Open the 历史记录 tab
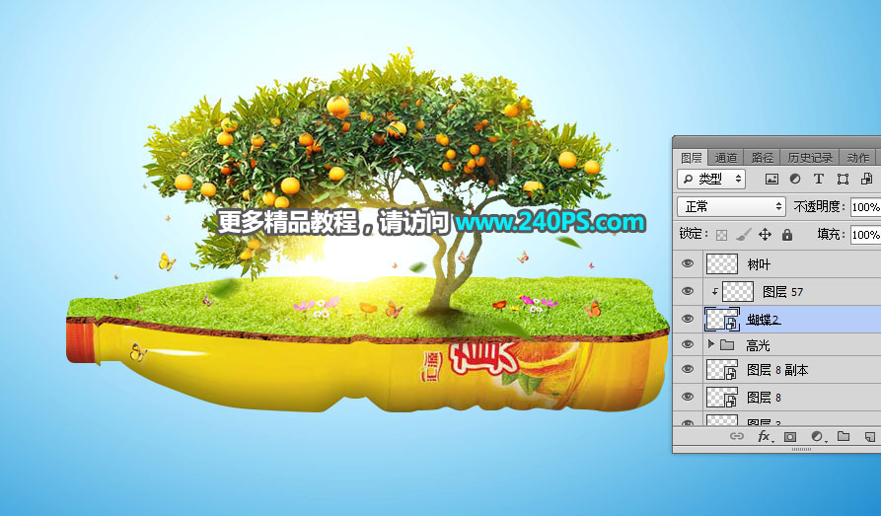Image resolution: width=881 pixels, height=516 pixels. tap(810, 158)
